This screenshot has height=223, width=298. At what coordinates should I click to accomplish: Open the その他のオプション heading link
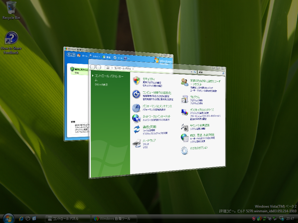pos(199,148)
